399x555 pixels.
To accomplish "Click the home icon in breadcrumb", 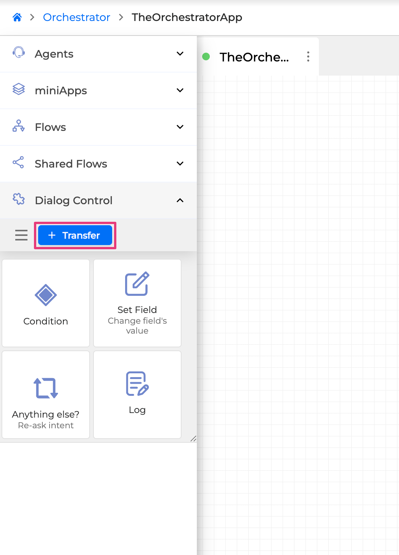I will (17, 17).
